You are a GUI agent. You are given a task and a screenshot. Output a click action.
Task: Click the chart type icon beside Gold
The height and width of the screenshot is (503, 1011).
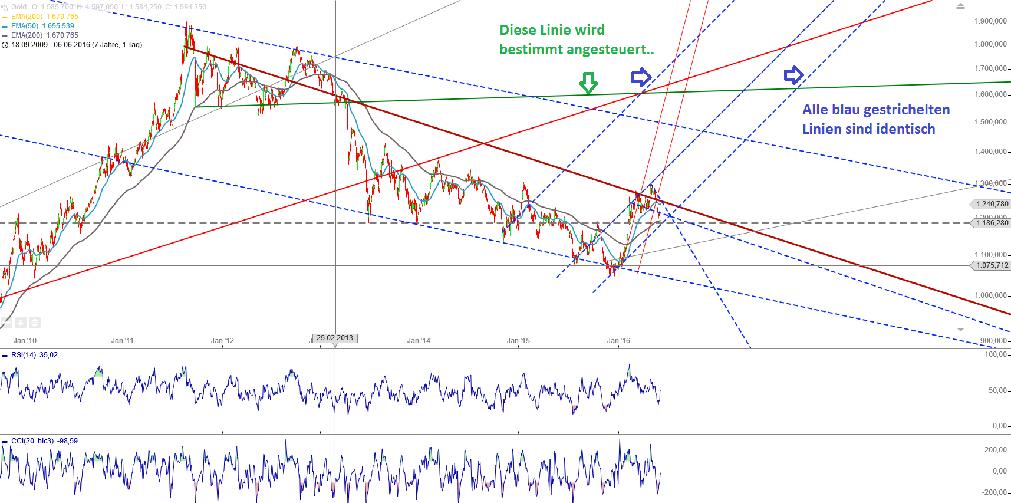[5, 7]
